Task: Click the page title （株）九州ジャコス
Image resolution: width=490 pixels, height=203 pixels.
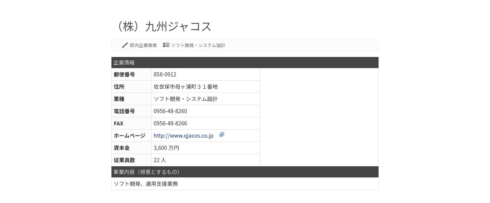Action: tap(163, 26)
